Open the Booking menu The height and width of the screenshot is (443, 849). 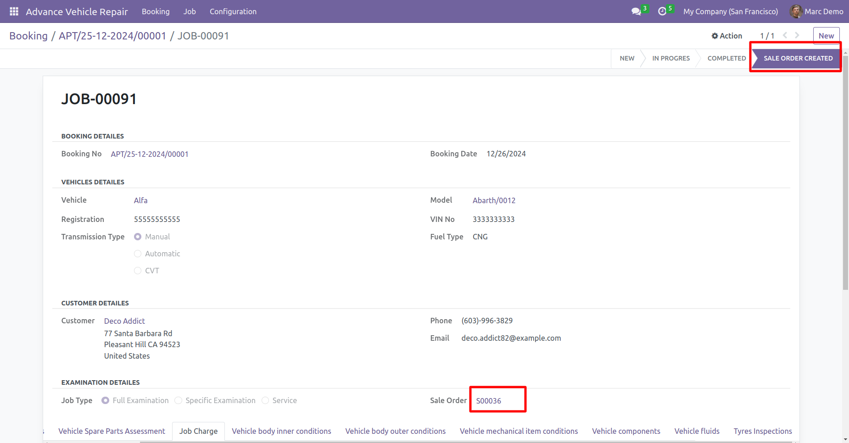[156, 11]
